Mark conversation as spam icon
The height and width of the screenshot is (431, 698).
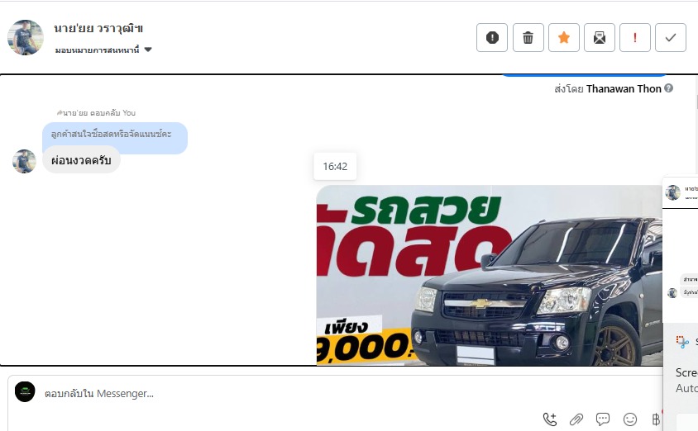coord(492,38)
